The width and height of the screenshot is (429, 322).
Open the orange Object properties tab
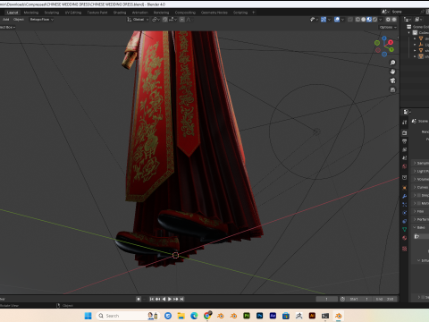404,188
